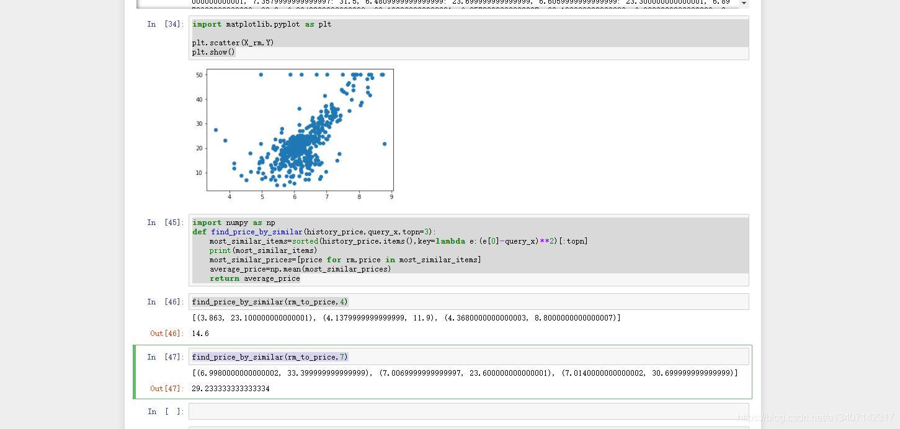Image resolution: width=900 pixels, height=429 pixels.
Task: Click the scatter plot output image
Action: tap(293, 135)
